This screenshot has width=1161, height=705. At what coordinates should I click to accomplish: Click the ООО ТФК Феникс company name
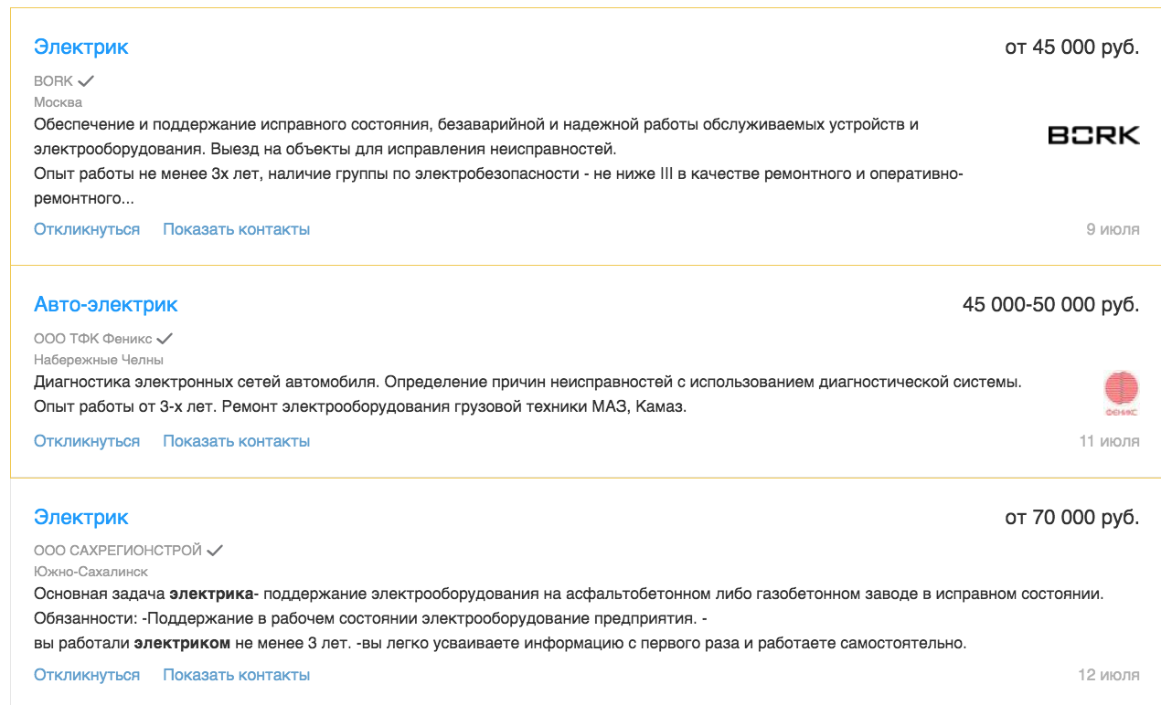click(x=93, y=339)
